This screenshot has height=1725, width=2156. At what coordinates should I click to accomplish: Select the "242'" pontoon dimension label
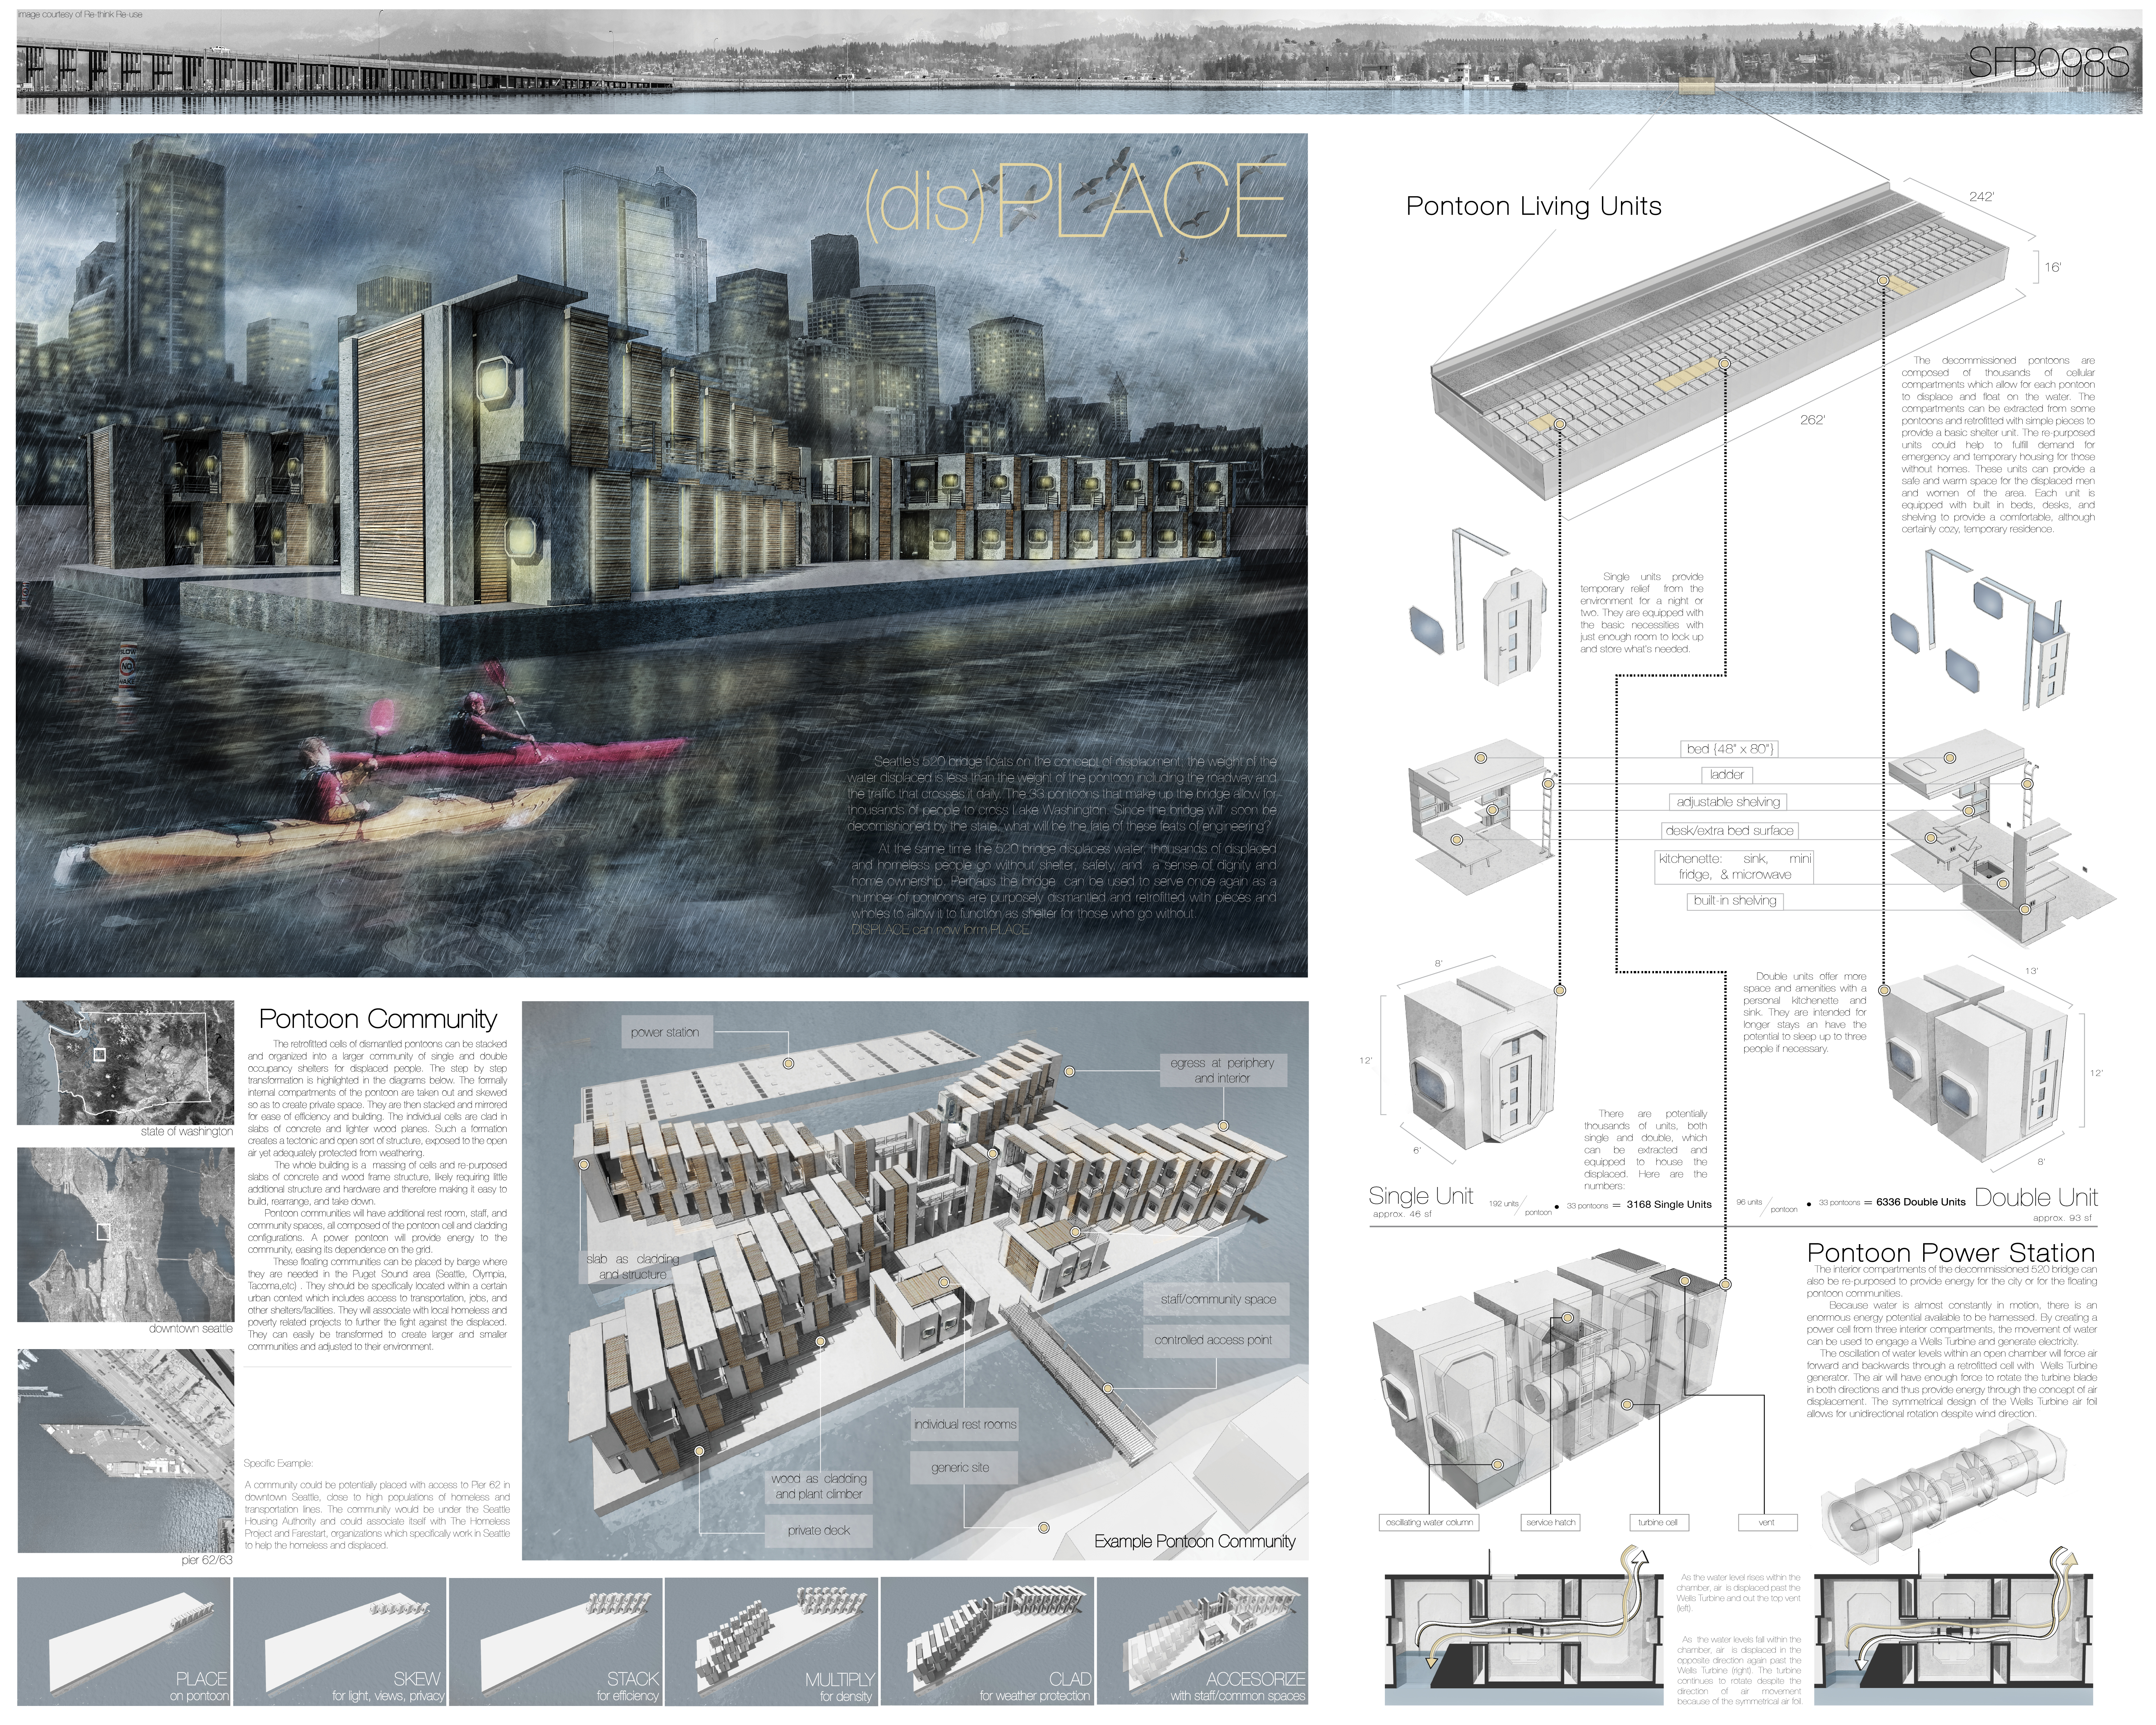coord(1981,197)
